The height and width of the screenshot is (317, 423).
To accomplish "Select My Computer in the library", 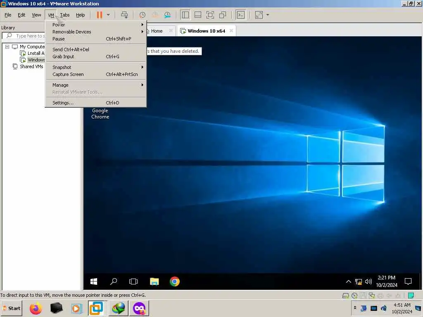I will click(32, 47).
